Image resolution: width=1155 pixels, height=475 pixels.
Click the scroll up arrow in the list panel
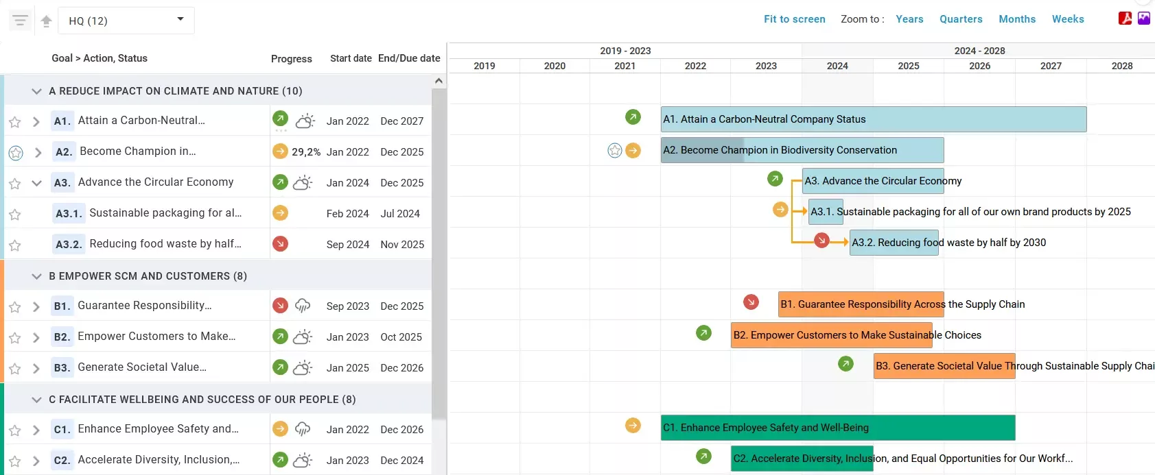coord(439,81)
